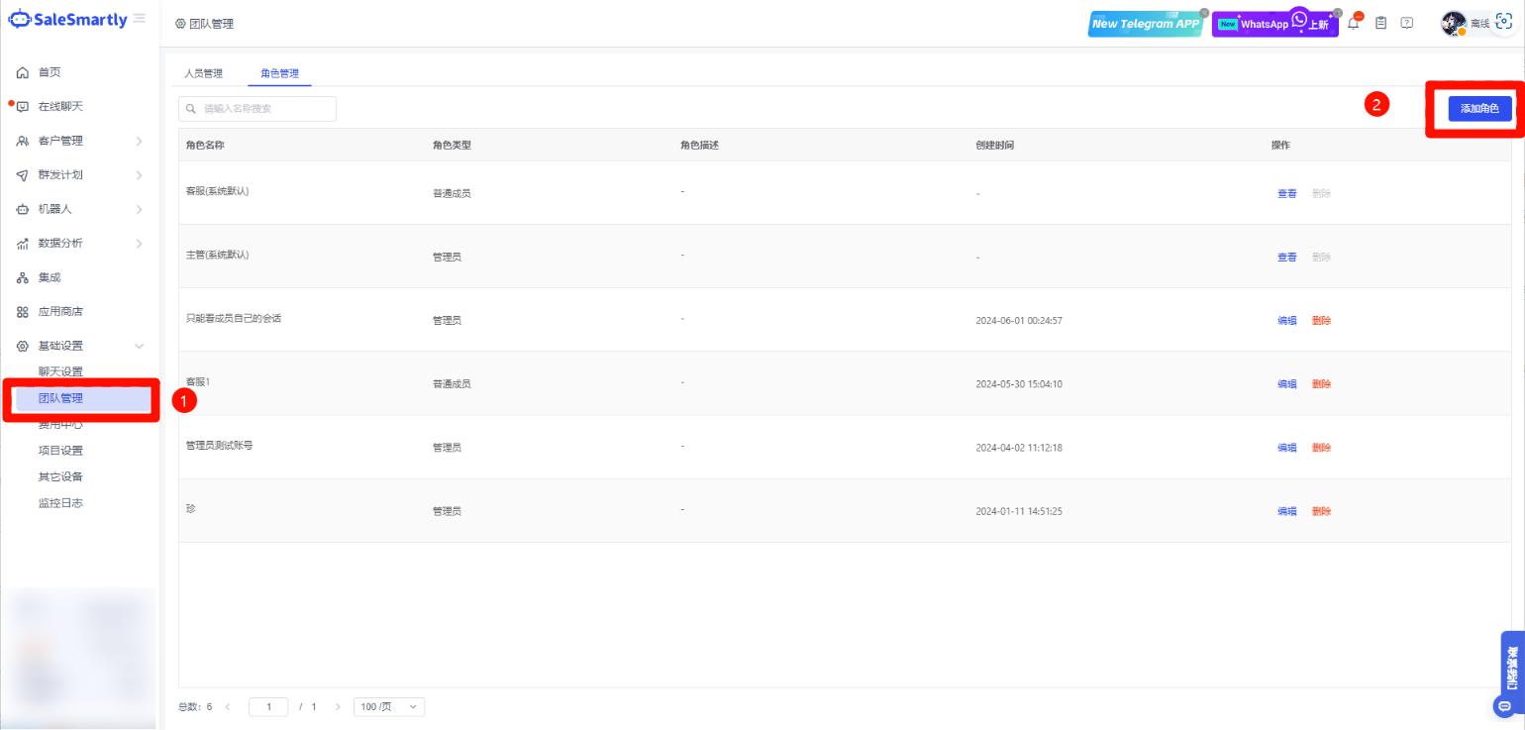Click the page number input box
The height and width of the screenshot is (730, 1525).
[x=268, y=707]
